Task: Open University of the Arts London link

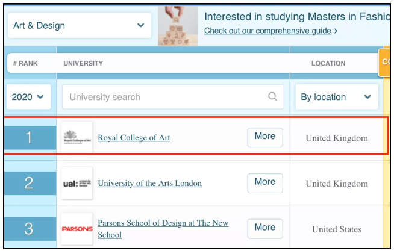Action: [149, 183]
